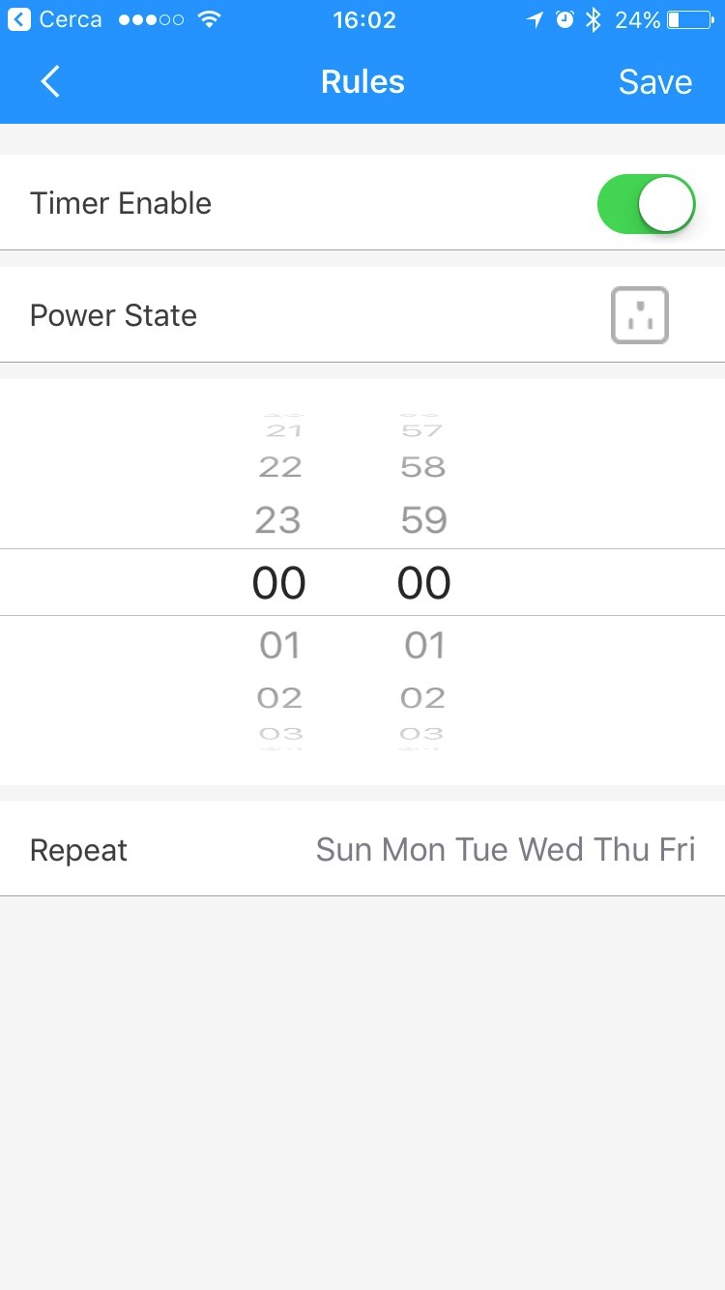Image resolution: width=725 pixels, height=1290 pixels.
Task: Select minute 01 in time picker
Action: (424, 645)
